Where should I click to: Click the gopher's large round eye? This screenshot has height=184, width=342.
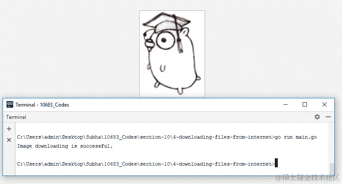click(x=165, y=40)
